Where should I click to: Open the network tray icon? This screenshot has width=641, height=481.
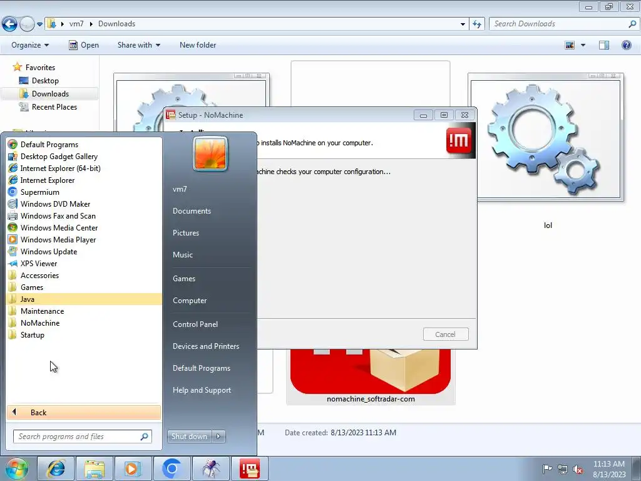point(563,469)
